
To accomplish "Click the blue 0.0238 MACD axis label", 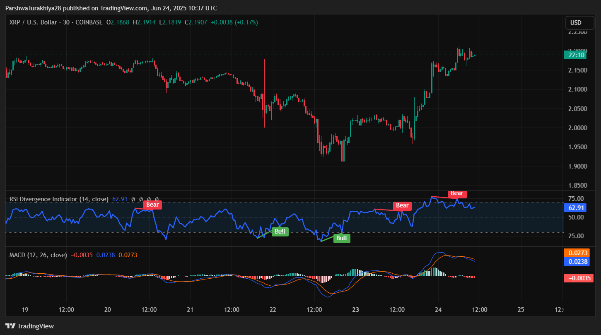I will pyautogui.click(x=579, y=261).
